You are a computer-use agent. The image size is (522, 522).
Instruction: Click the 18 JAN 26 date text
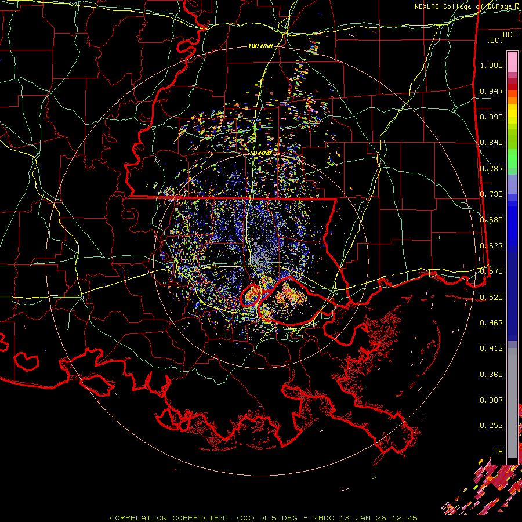pos(363,518)
